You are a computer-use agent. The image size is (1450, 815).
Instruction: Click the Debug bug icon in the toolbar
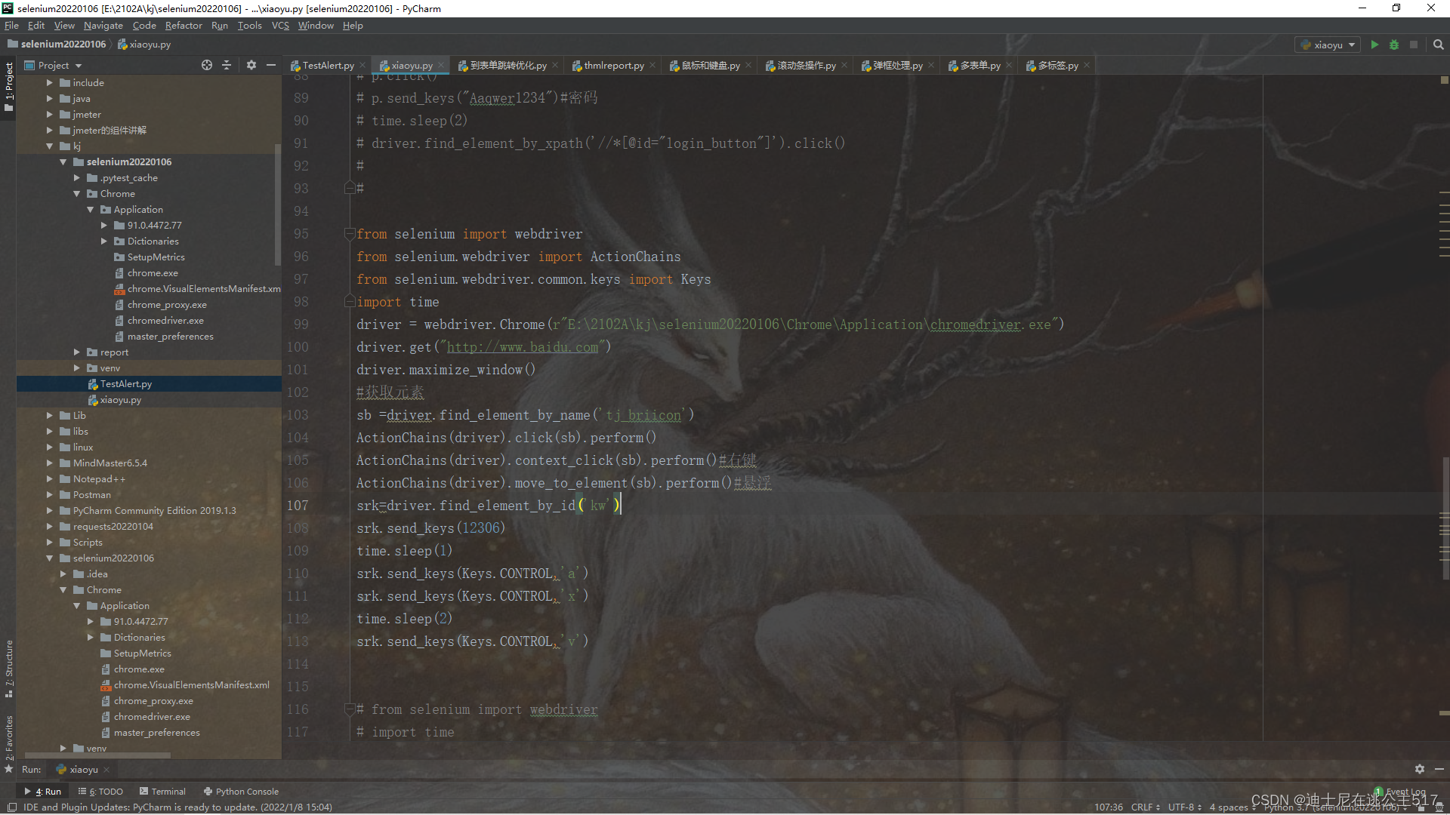pyautogui.click(x=1394, y=45)
